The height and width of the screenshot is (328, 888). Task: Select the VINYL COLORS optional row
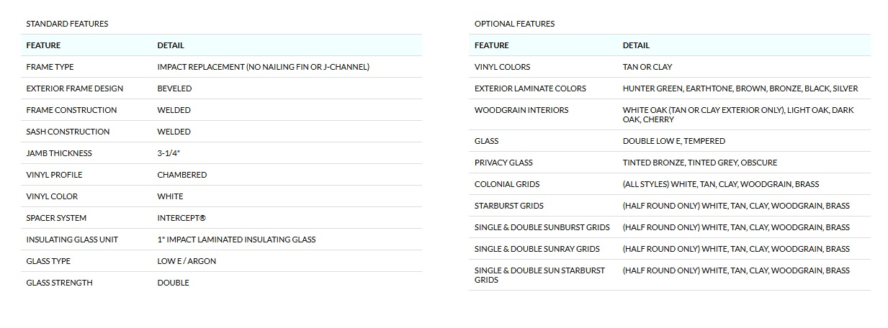click(x=502, y=67)
